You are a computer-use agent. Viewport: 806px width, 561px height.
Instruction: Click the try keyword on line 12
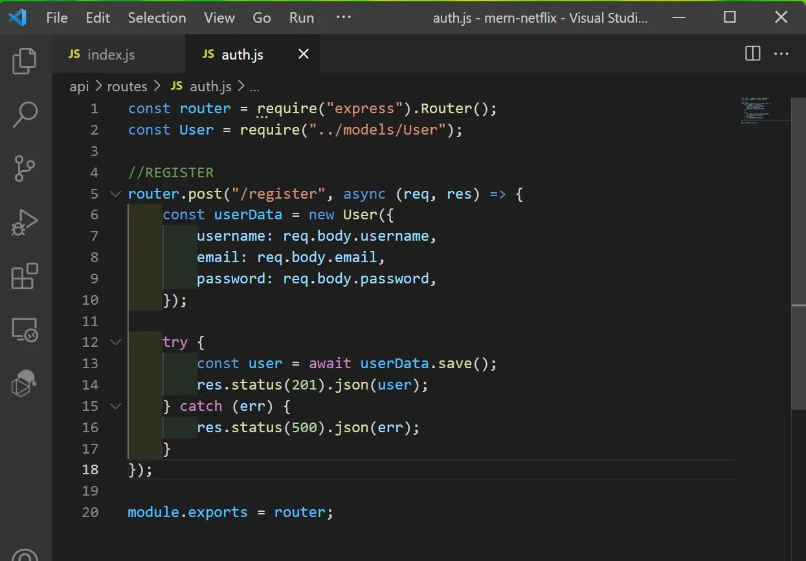click(x=175, y=342)
